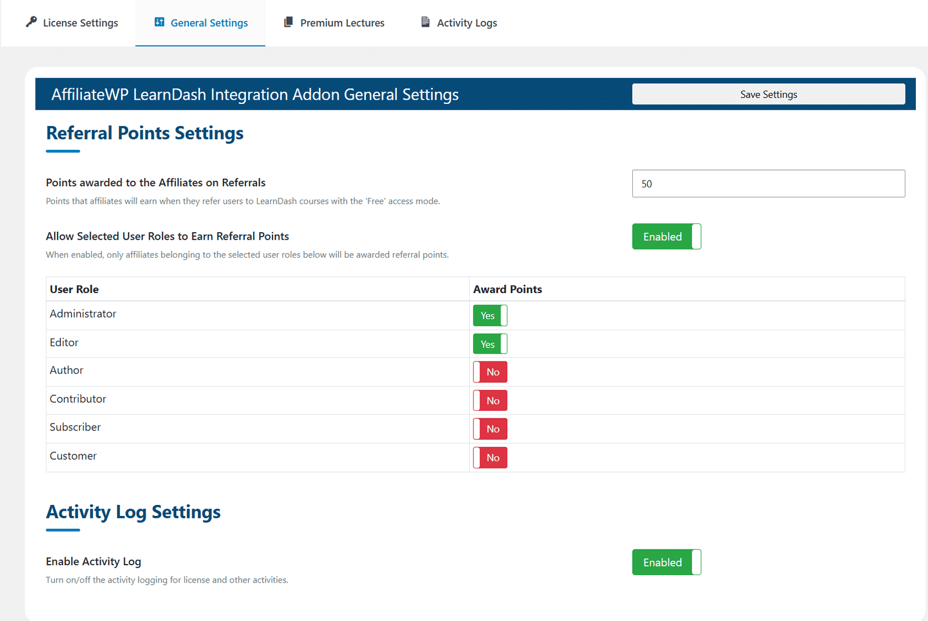The height and width of the screenshot is (621, 928).
Task: Click the 'Customer' role row text
Action: 73,456
